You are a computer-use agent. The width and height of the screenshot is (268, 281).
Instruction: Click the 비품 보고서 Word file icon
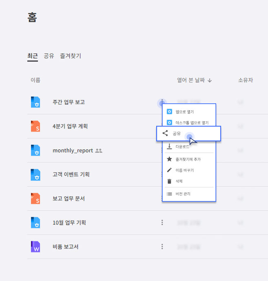[35, 247]
